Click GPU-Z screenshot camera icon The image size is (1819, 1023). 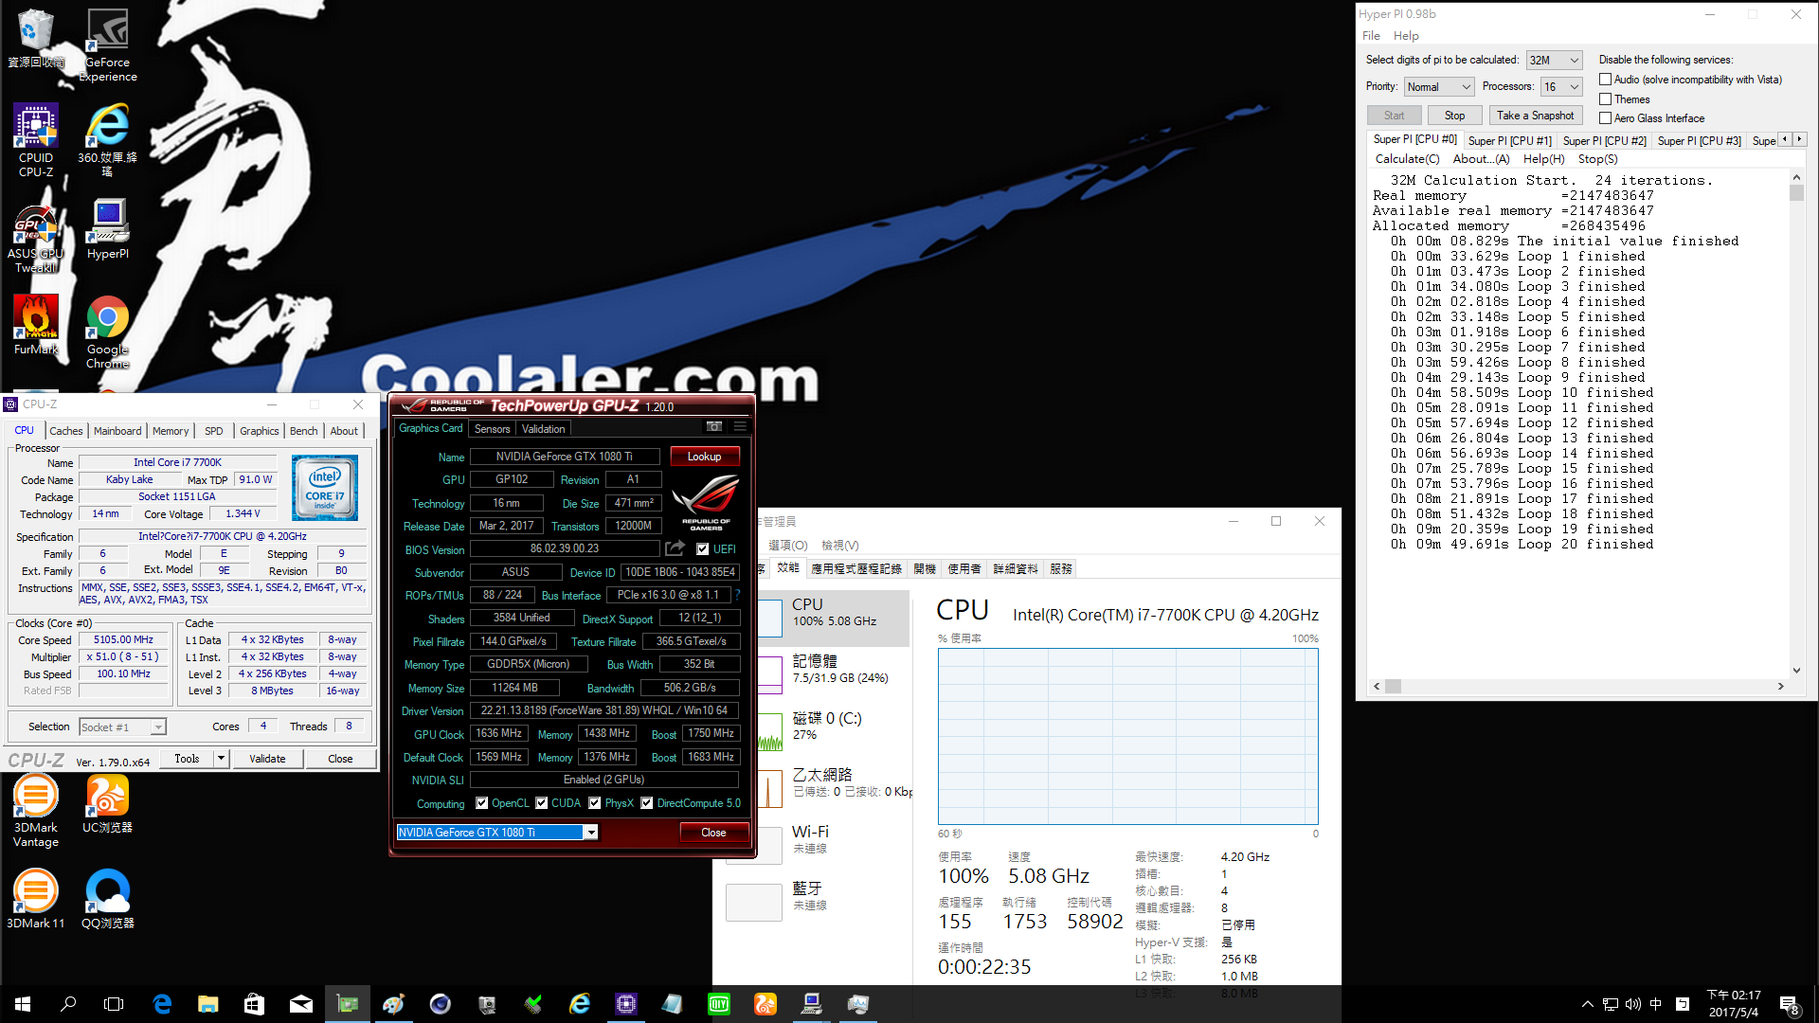click(x=714, y=427)
